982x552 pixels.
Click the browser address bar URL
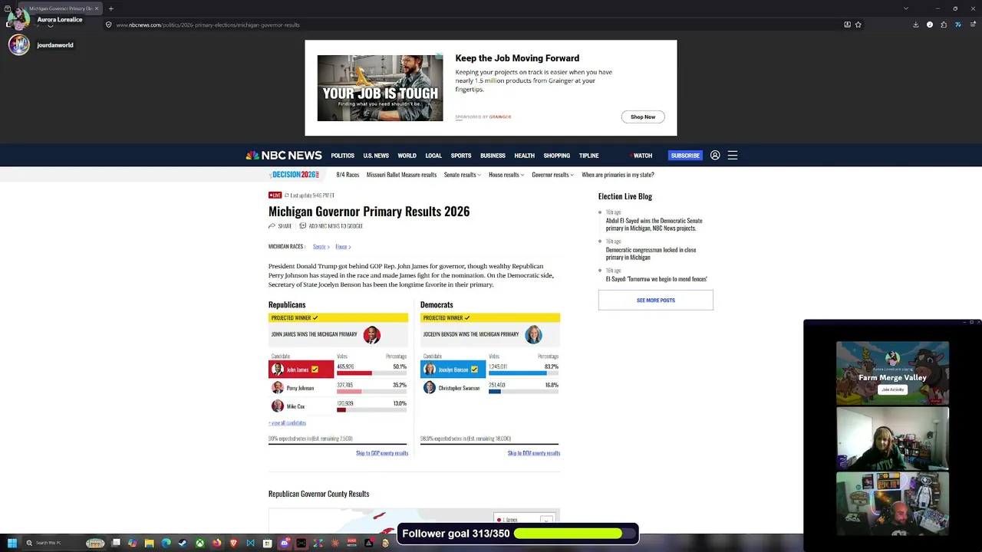[208, 25]
